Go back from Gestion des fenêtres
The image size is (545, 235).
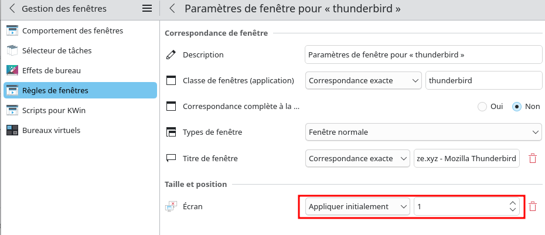pos(12,9)
